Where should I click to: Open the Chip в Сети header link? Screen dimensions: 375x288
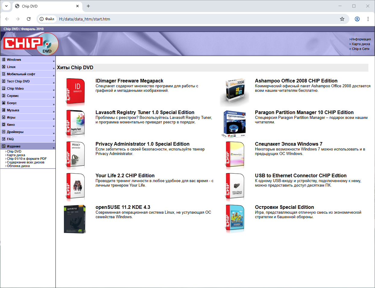tap(361, 49)
